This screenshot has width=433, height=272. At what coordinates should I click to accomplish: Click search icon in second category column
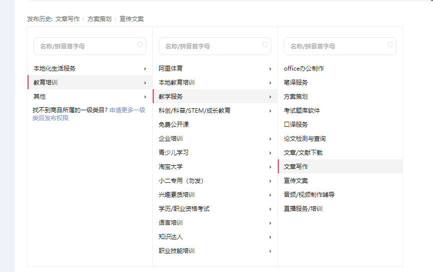(265, 45)
